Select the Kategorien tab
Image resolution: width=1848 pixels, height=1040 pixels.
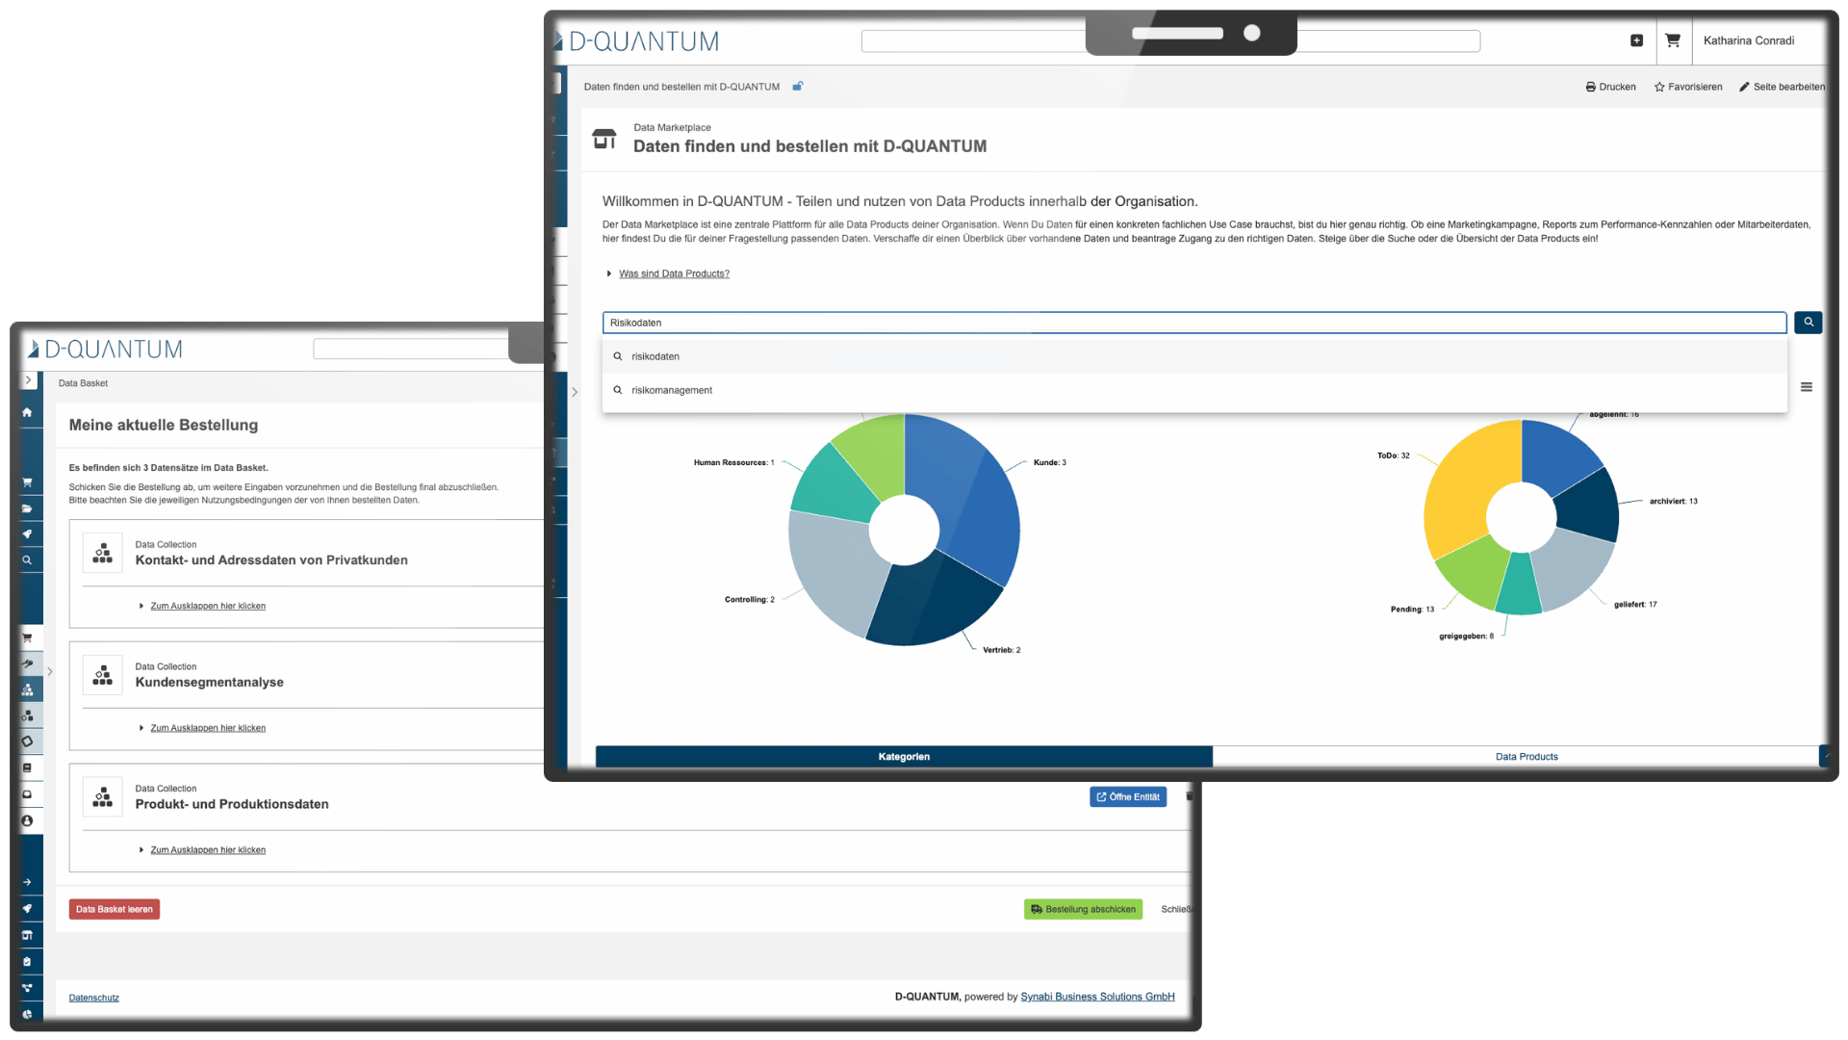pos(903,757)
